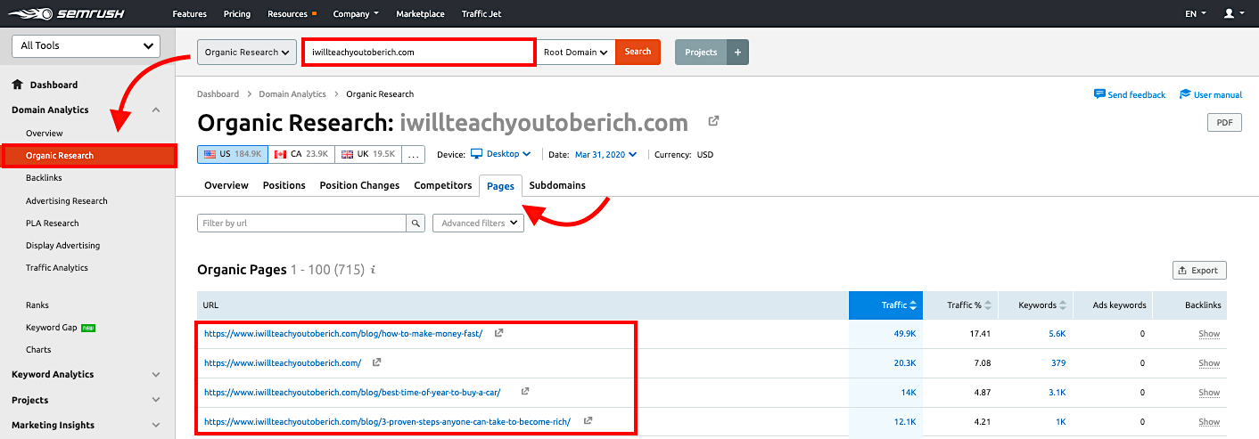Open the EN language dropdown
The image size is (1259, 439).
pyautogui.click(x=1196, y=13)
